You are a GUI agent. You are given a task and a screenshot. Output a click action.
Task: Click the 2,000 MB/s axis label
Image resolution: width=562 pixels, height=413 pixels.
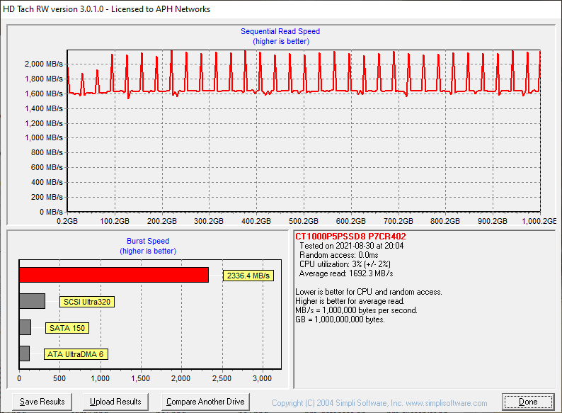click(43, 64)
